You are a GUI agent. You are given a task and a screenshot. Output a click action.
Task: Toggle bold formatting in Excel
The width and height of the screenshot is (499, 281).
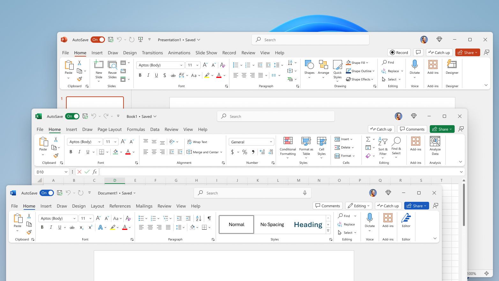(x=71, y=152)
